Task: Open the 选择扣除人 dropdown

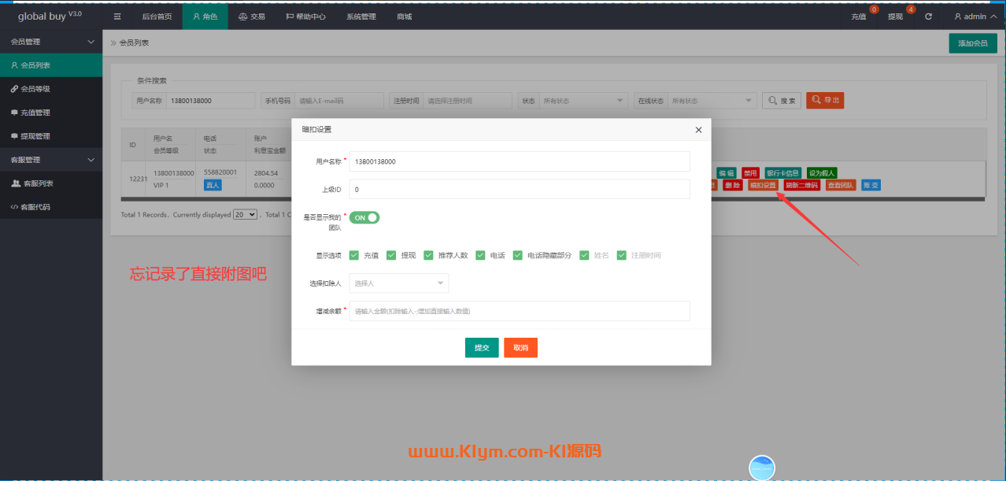Action: pos(399,283)
